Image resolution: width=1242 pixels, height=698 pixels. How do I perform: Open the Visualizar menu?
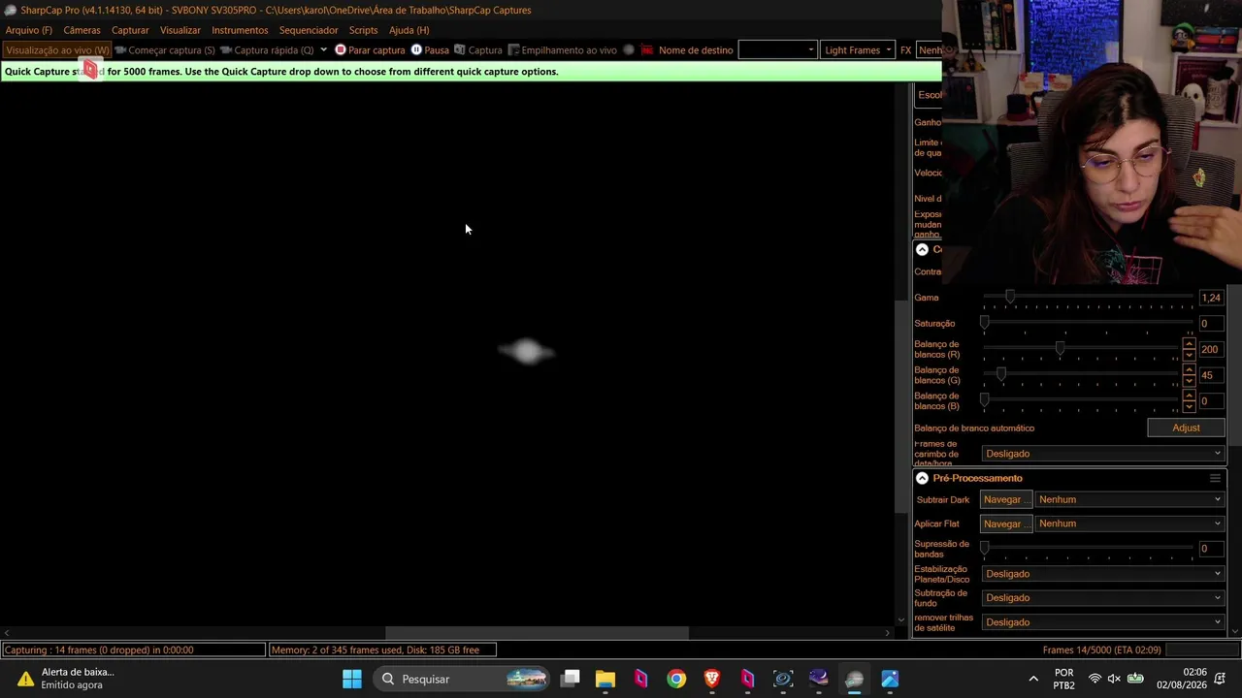pyautogui.click(x=180, y=30)
